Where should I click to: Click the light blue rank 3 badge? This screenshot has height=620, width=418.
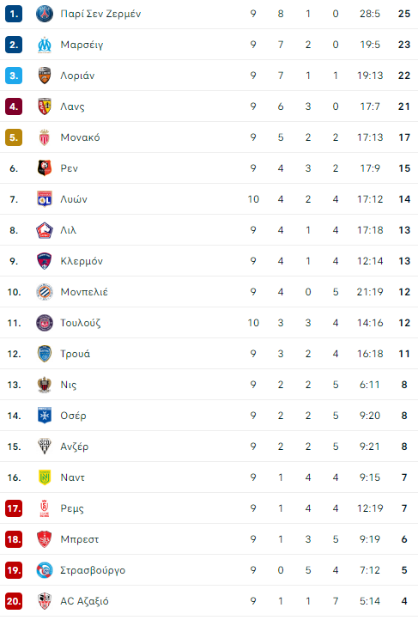pyautogui.click(x=14, y=76)
